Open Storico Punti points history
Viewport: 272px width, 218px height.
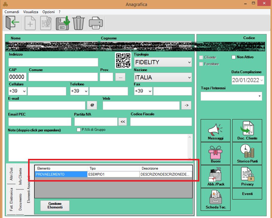point(247,153)
